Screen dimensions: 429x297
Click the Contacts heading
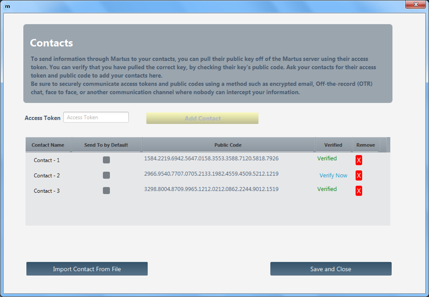[52, 43]
